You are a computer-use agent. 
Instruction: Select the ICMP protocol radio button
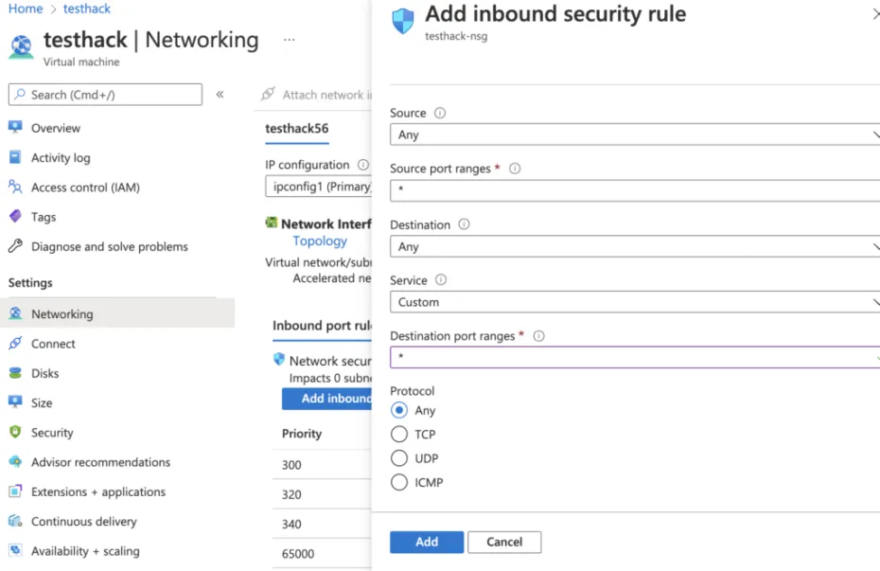pyautogui.click(x=399, y=482)
